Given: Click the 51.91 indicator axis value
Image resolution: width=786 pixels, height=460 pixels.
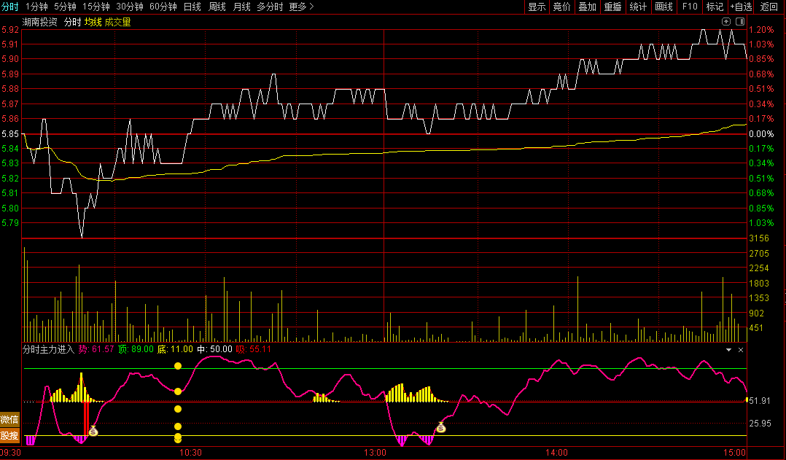Looking at the screenshot, I should (x=760, y=400).
